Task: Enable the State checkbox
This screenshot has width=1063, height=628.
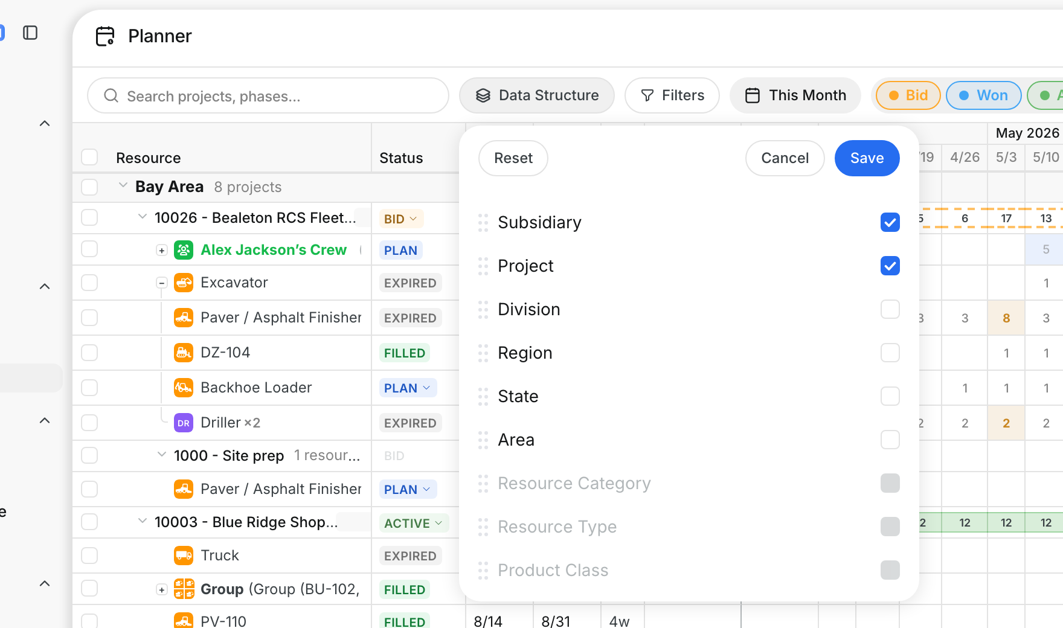Action: click(890, 396)
